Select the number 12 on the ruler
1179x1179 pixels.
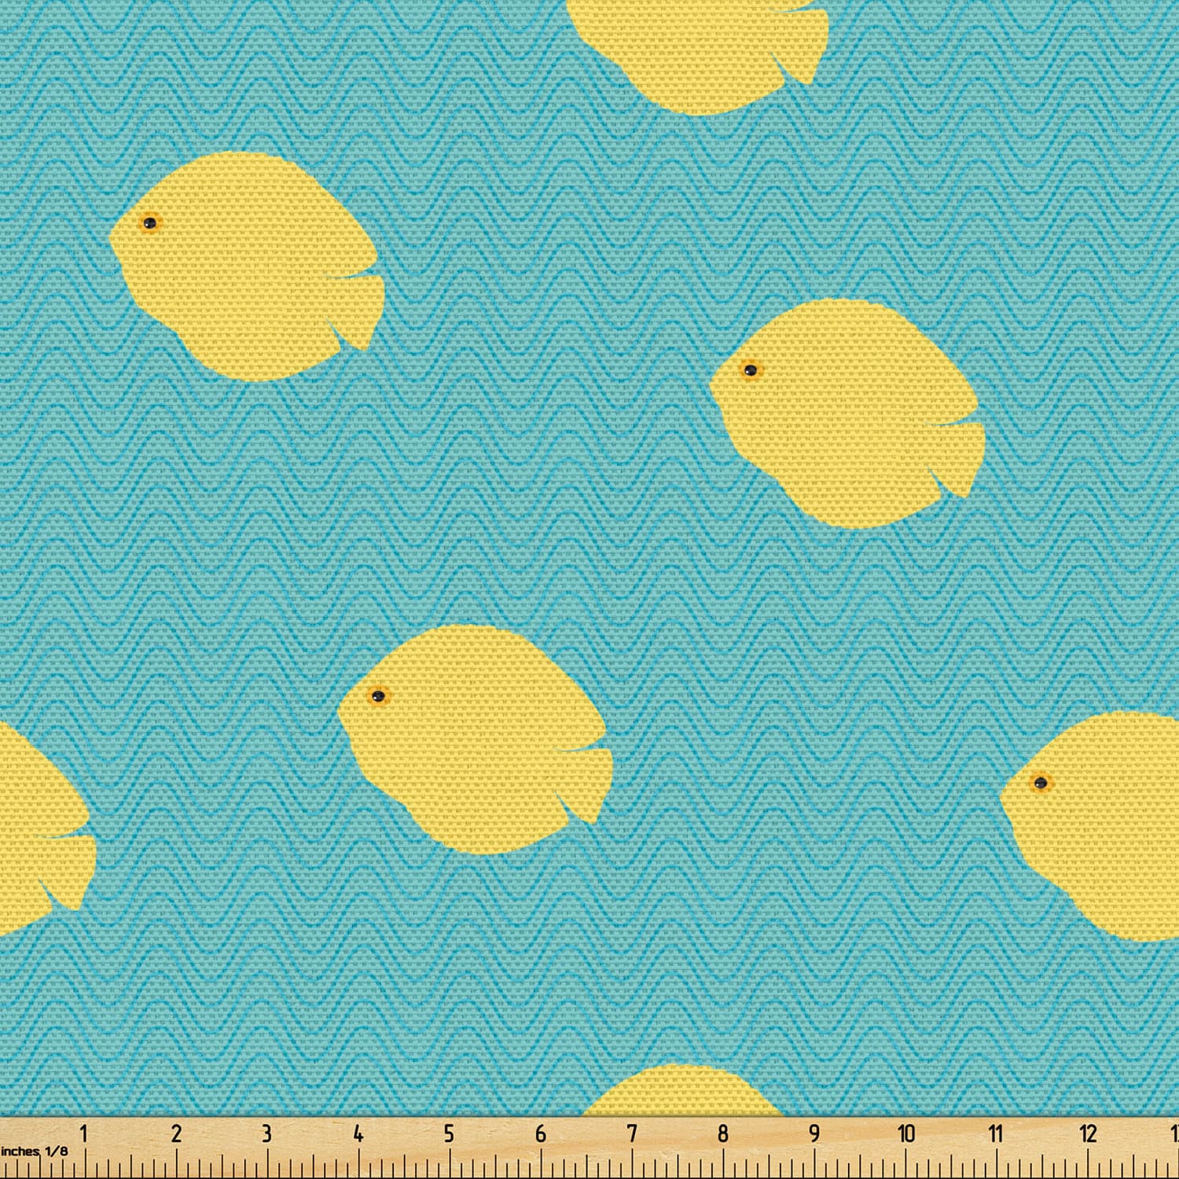tap(1088, 1133)
